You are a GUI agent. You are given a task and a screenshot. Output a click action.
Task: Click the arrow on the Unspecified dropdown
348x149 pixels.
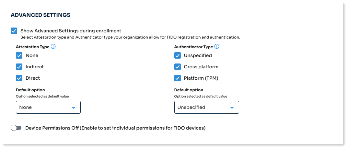point(232,108)
